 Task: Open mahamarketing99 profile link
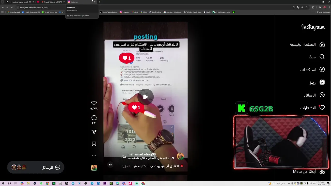(141, 154)
